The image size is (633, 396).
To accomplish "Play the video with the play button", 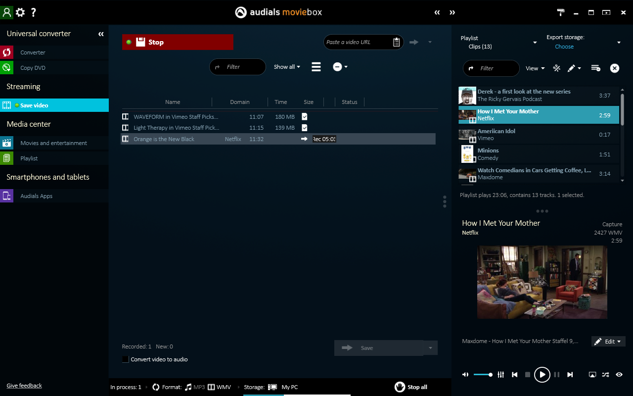I will click(542, 375).
